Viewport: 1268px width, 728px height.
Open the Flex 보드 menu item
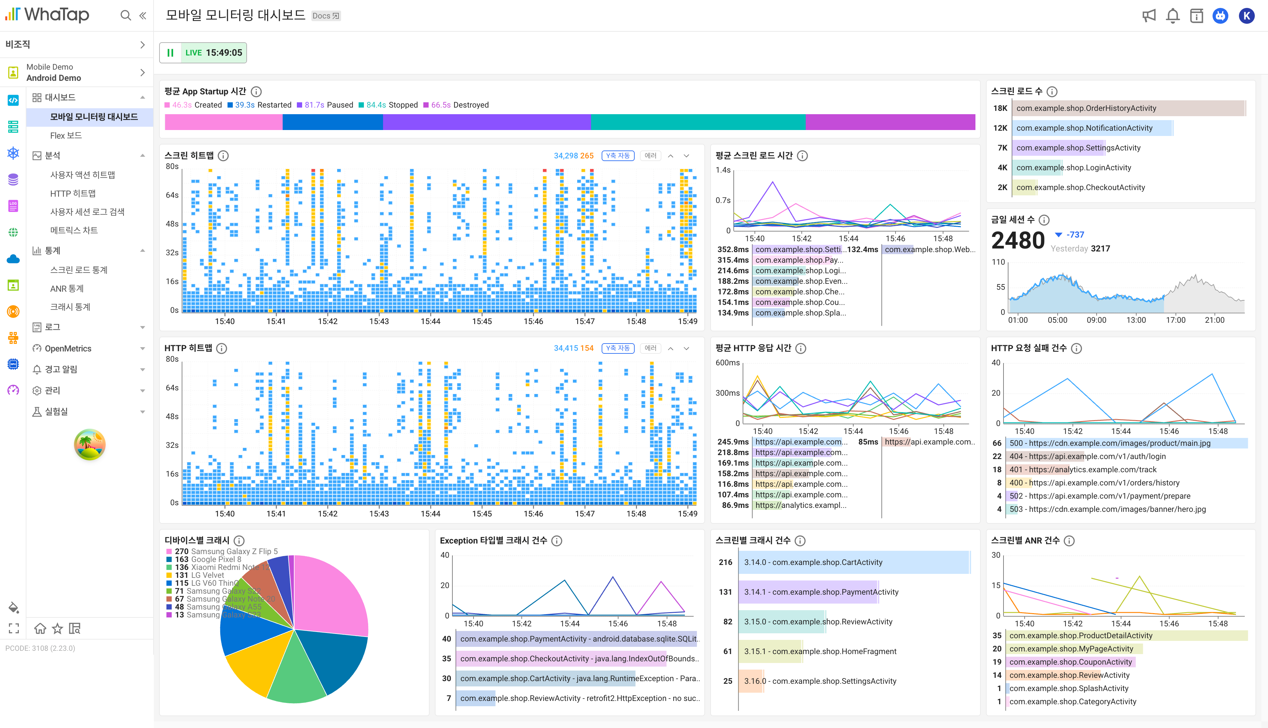(x=65, y=136)
